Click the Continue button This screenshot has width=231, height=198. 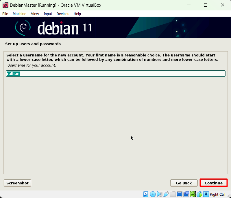213,183
